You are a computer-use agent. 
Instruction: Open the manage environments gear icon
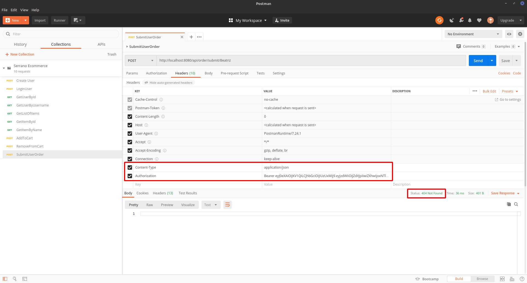click(x=520, y=34)
